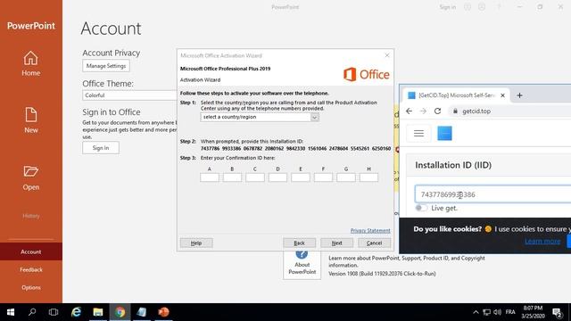The image size is (571, 321).
Task: Click the blue Windows logo on getcid.top
Action: (444, 133)
